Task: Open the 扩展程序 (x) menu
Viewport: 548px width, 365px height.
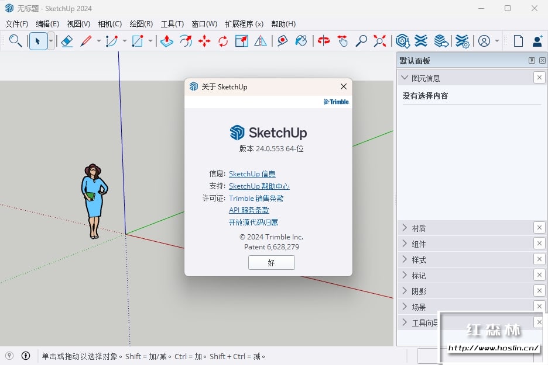Action: pos(244,24)
